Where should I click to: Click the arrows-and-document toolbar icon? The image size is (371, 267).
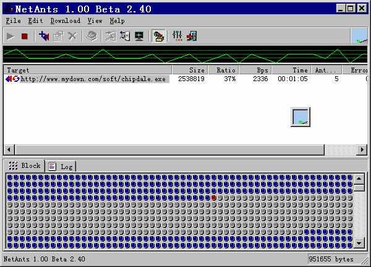click(125, 36)
